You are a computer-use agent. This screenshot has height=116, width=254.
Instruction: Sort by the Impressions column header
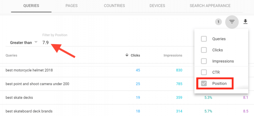click(173, 55)
